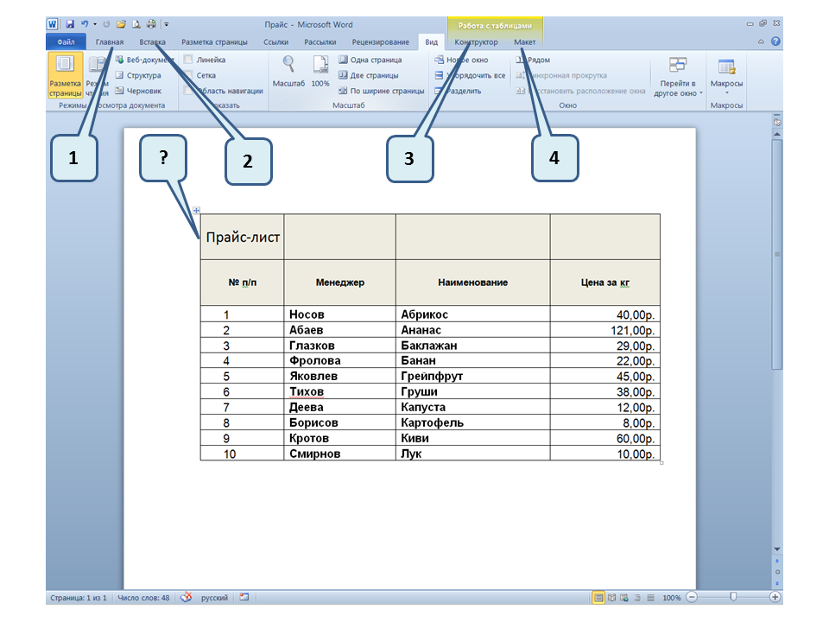The width and height of the screenshot is (829, 622).
Task: Open the quick access toolbar customize arrow
Action: coord(166,25)
